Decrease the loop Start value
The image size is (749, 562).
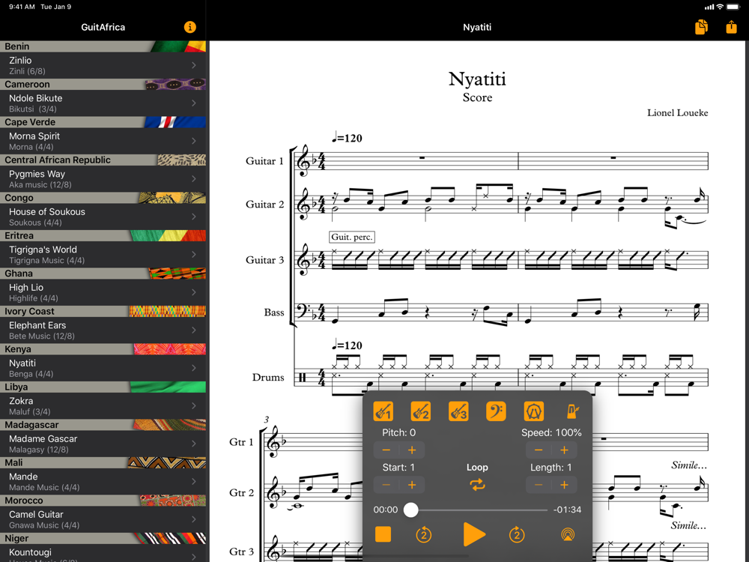[386, 485]
